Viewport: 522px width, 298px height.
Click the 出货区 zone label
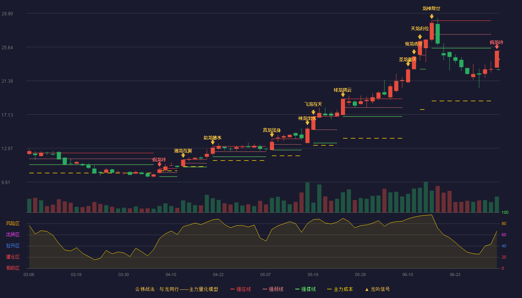click(13, 235)
